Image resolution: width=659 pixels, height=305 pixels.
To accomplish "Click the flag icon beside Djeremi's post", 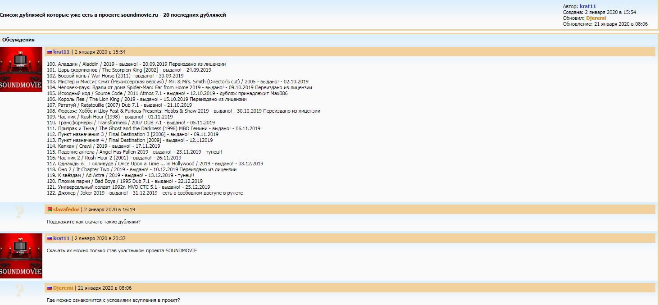I will (x=50, y=287).
